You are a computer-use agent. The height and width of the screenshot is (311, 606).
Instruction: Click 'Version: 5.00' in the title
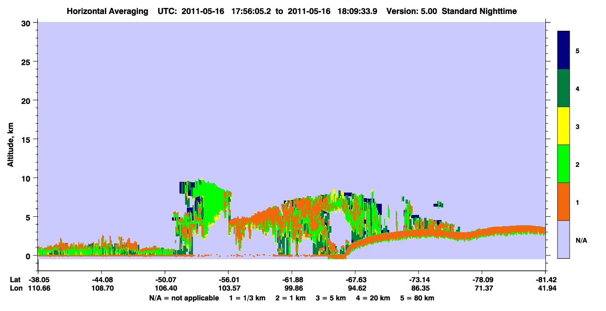tap(411, 11)
